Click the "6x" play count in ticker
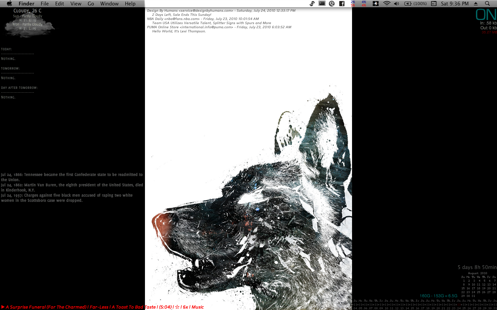Viewport: 497px width, 310px height. pos(185,307)
